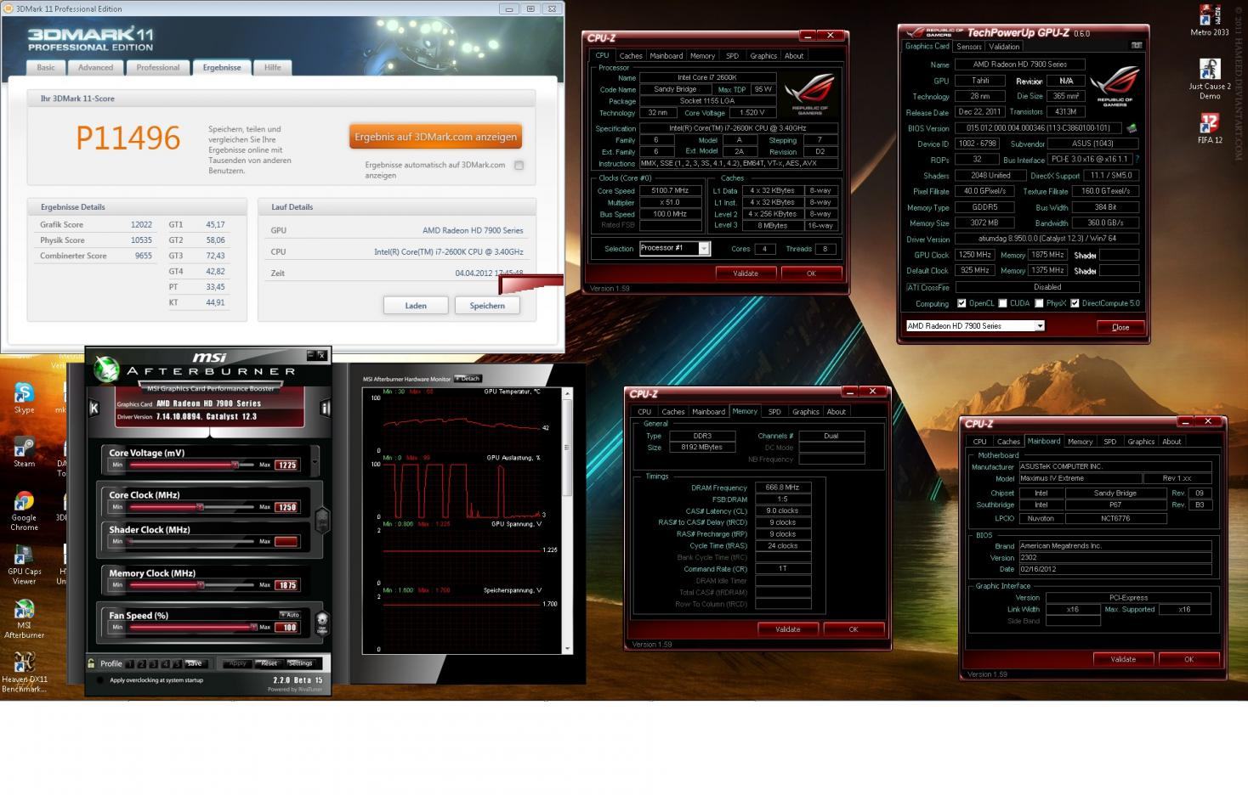1248x795 pixels.
Task: Click Afterburner Kombustor K icon
Action: tap(94, 409)
